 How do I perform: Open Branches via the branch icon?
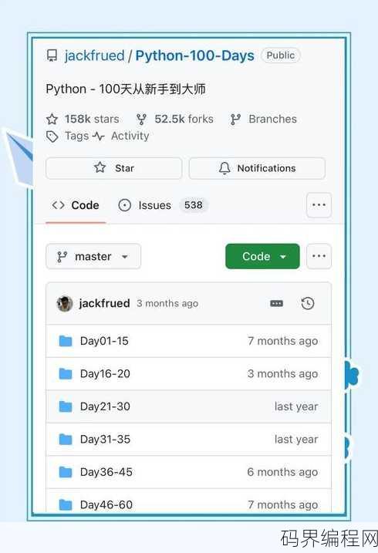point(235,120)
